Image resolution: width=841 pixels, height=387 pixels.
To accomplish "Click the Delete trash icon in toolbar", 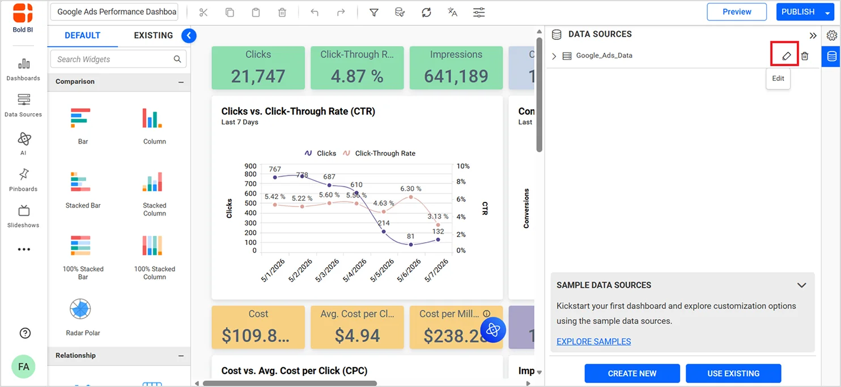I will (282, 12).
